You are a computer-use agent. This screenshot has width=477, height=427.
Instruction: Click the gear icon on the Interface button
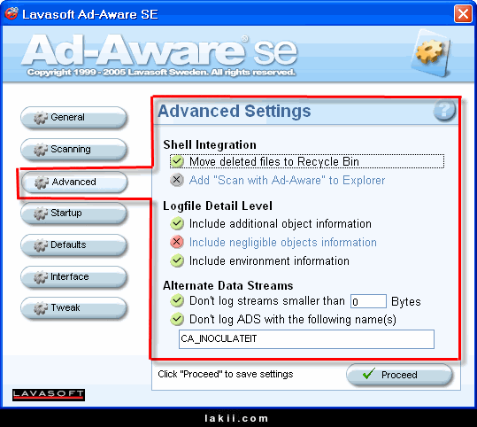pos(41,277)
